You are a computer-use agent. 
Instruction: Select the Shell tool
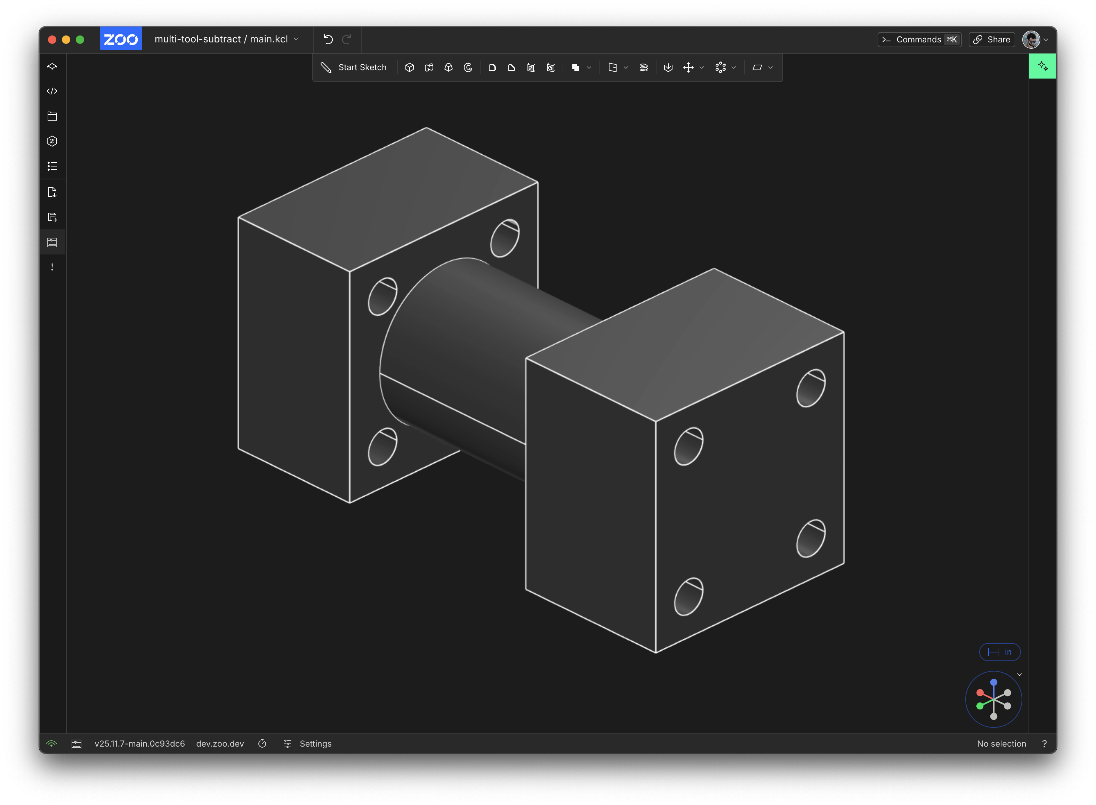pyautogui.click(x=531, y=67)
